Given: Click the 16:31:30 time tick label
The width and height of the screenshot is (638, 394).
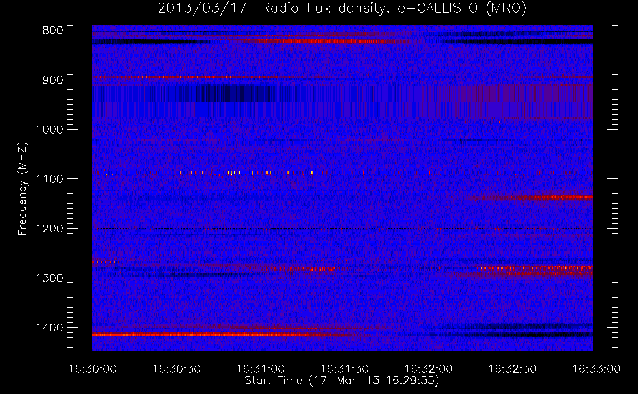Looking at the screenshot, I should tap(345, 369).
